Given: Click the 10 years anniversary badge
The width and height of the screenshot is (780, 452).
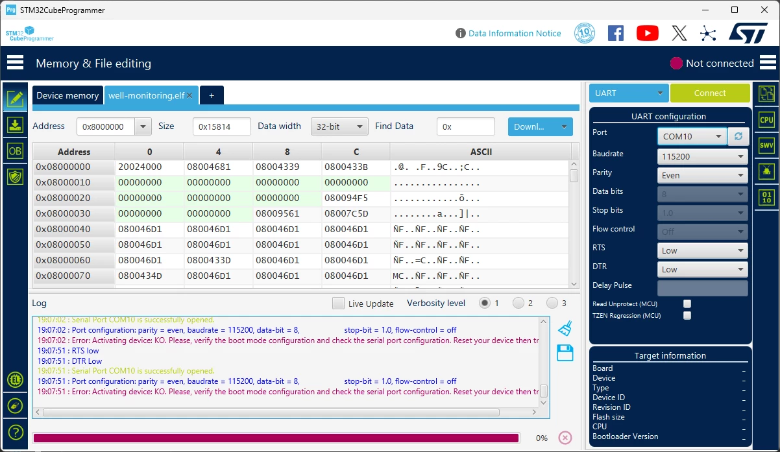Looking at the screenshot, I should coord(585,33).
